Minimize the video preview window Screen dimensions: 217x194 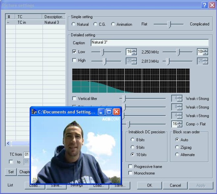tap(101, 112)
